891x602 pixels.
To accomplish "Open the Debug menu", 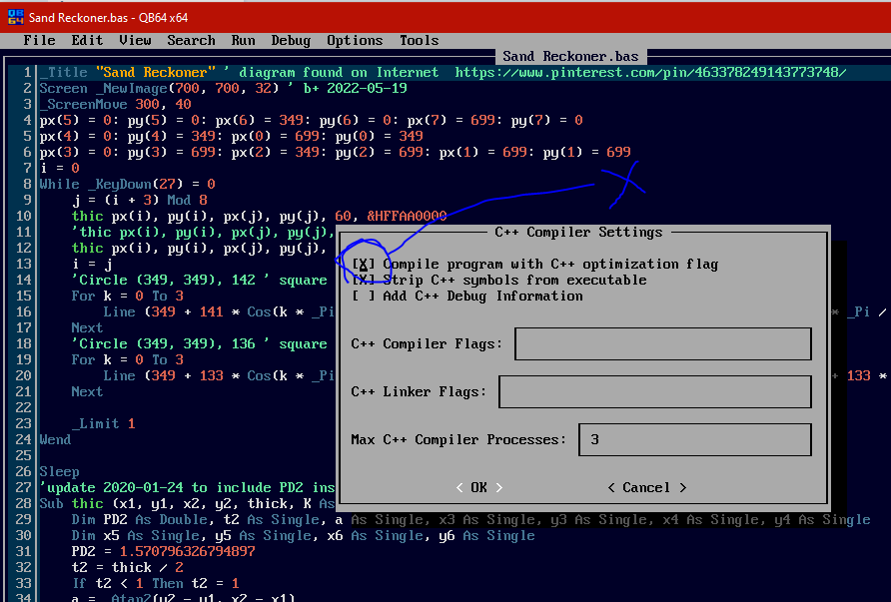I will click(291, 40).
